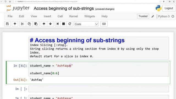
Task: Click the Python logo icon
Action: (158, 8)
